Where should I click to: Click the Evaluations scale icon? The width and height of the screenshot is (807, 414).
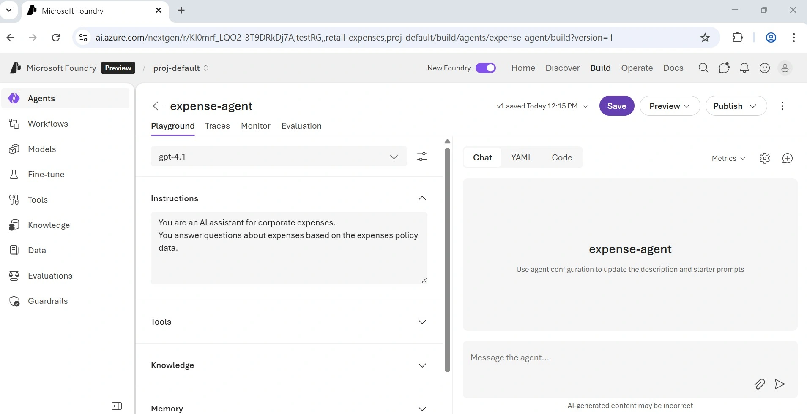pyautogui.click(x=14, y=276)
